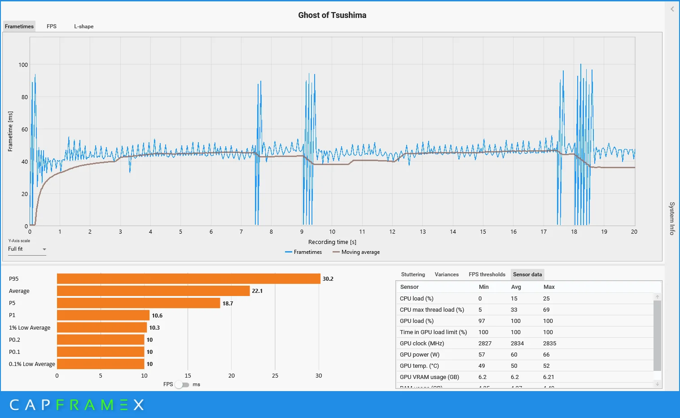
Task: Select the GPU load (%) row label
Action: click(x=417, y=321)
